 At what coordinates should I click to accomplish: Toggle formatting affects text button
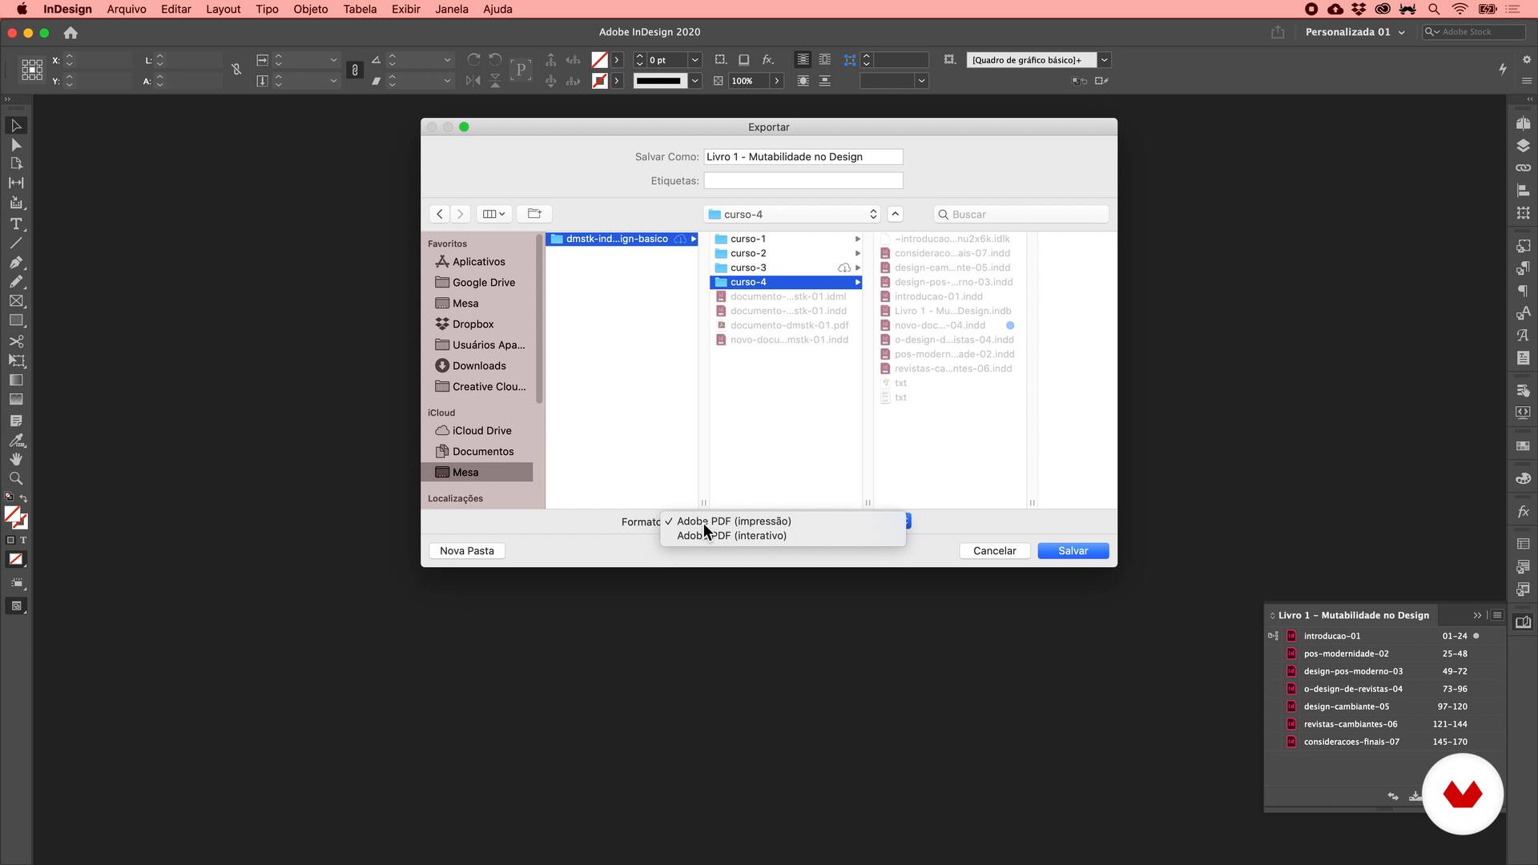23,540
